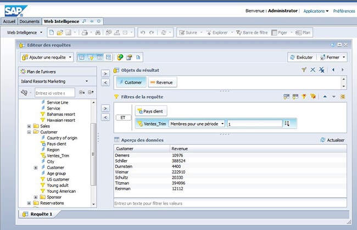
Task: Collapse the Customer folder
Action: pos(29,132)
